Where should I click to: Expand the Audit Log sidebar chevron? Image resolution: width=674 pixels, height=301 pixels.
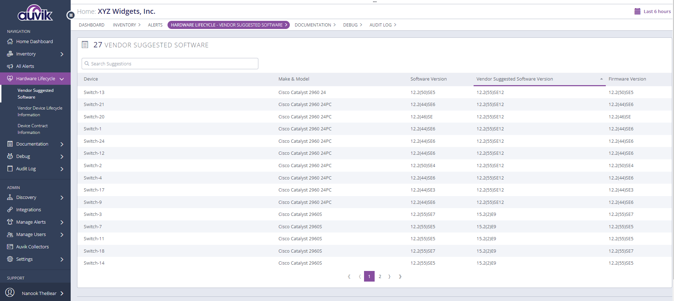[62, 169]
